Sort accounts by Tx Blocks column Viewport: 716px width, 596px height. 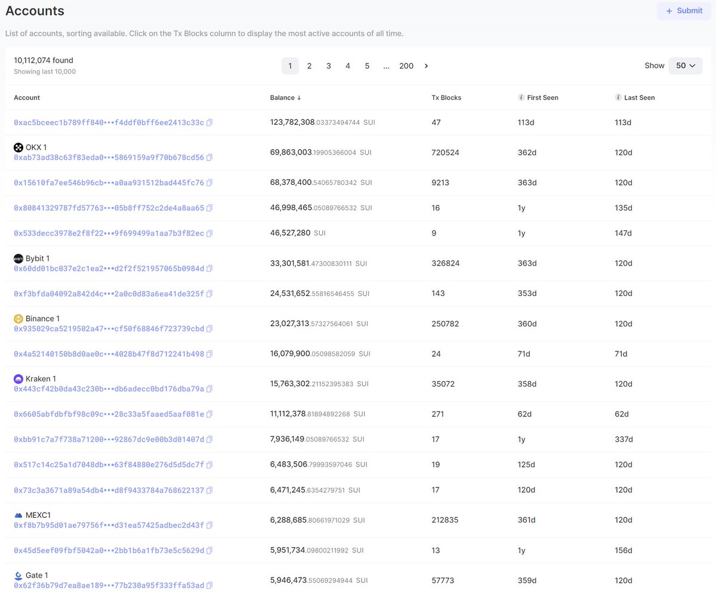446,98
